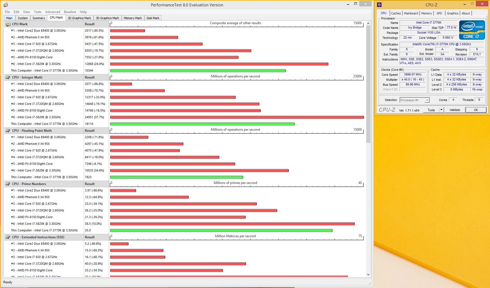
Task: Click the Result header beside CPU Mark
Action: [96, 24]
